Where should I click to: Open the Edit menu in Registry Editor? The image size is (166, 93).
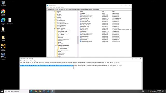click(51, 8)
